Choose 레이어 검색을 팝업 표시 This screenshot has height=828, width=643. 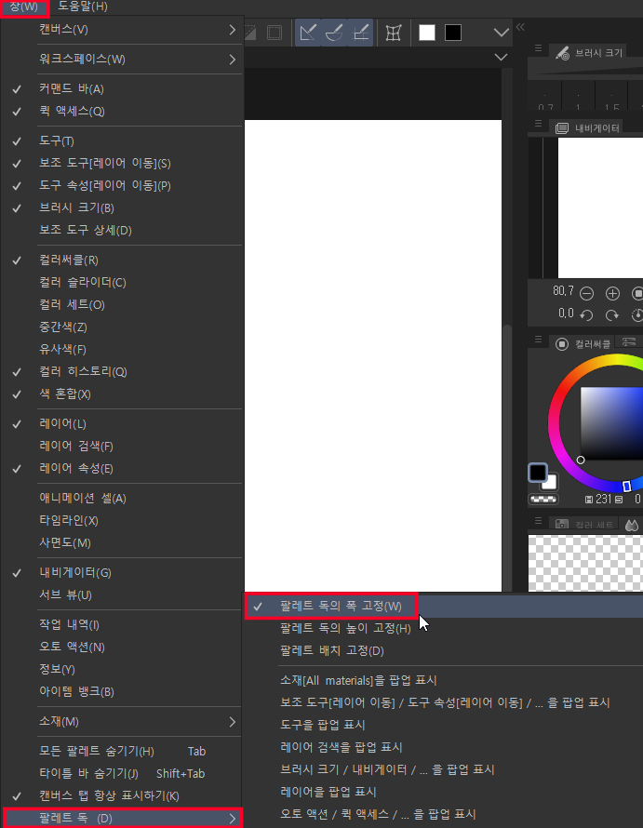[x=444, y=747]
